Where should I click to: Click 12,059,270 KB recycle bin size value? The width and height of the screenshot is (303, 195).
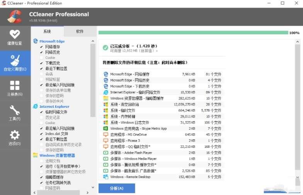point(184,104)
